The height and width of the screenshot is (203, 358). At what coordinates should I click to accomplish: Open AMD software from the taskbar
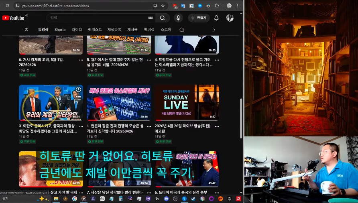click(x=238, y=199)
